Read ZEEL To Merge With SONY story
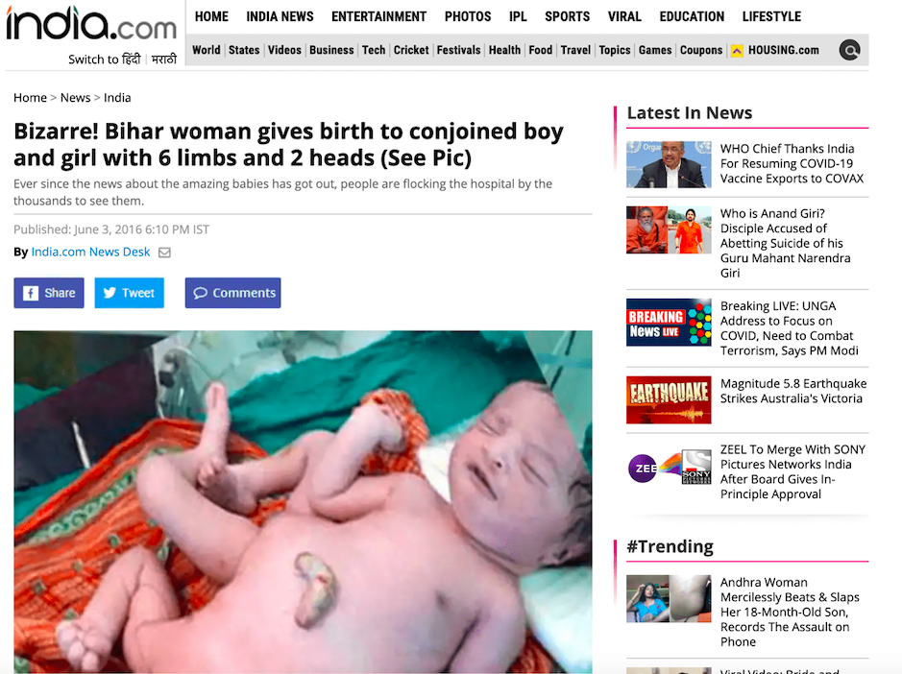The image size is (902, 674). click(x=792, y=471)
